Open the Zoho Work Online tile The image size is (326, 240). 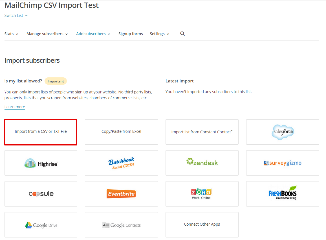coord(202,194)
